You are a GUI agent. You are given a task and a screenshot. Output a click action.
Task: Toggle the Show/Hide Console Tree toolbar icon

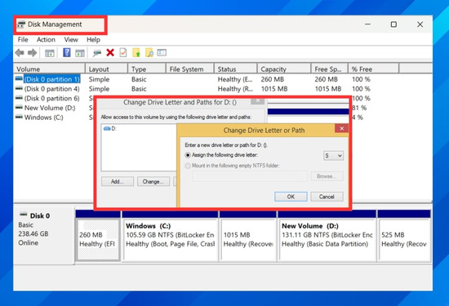(x=50, y=53)
